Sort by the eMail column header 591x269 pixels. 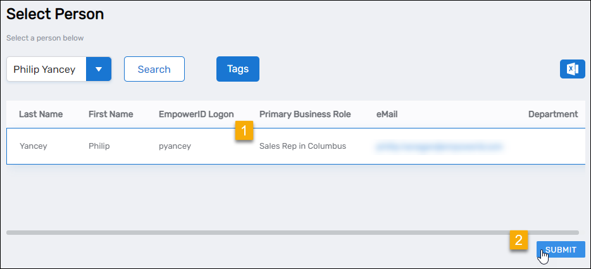(387, 115)
